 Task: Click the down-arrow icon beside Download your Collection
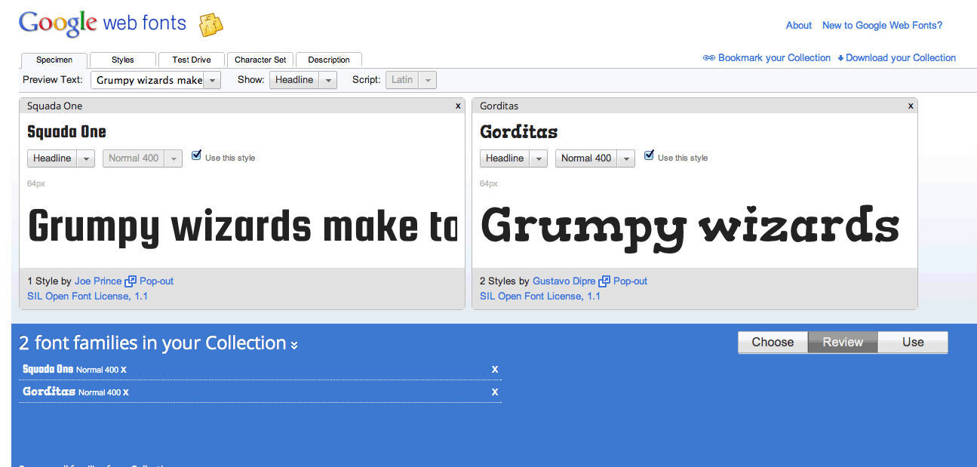(x=840, y=58)
